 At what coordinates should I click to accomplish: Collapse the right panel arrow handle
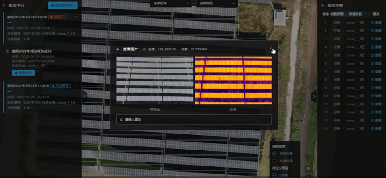[314, 96]
